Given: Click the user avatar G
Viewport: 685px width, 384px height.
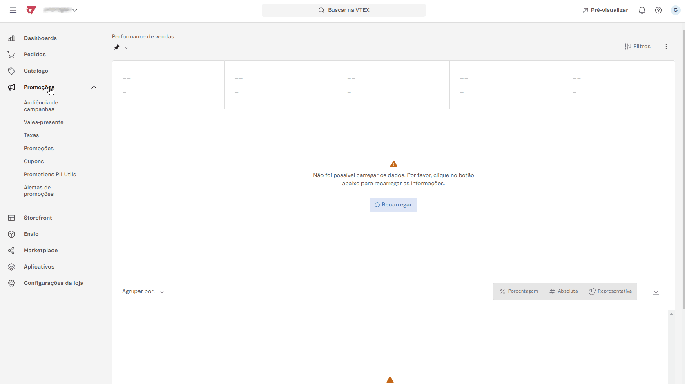Looking at the screenshot, I should (675, 10).
